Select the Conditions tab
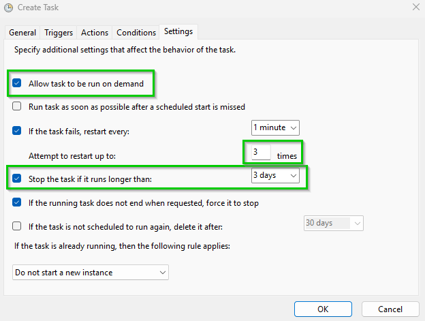 click(136, 33)
